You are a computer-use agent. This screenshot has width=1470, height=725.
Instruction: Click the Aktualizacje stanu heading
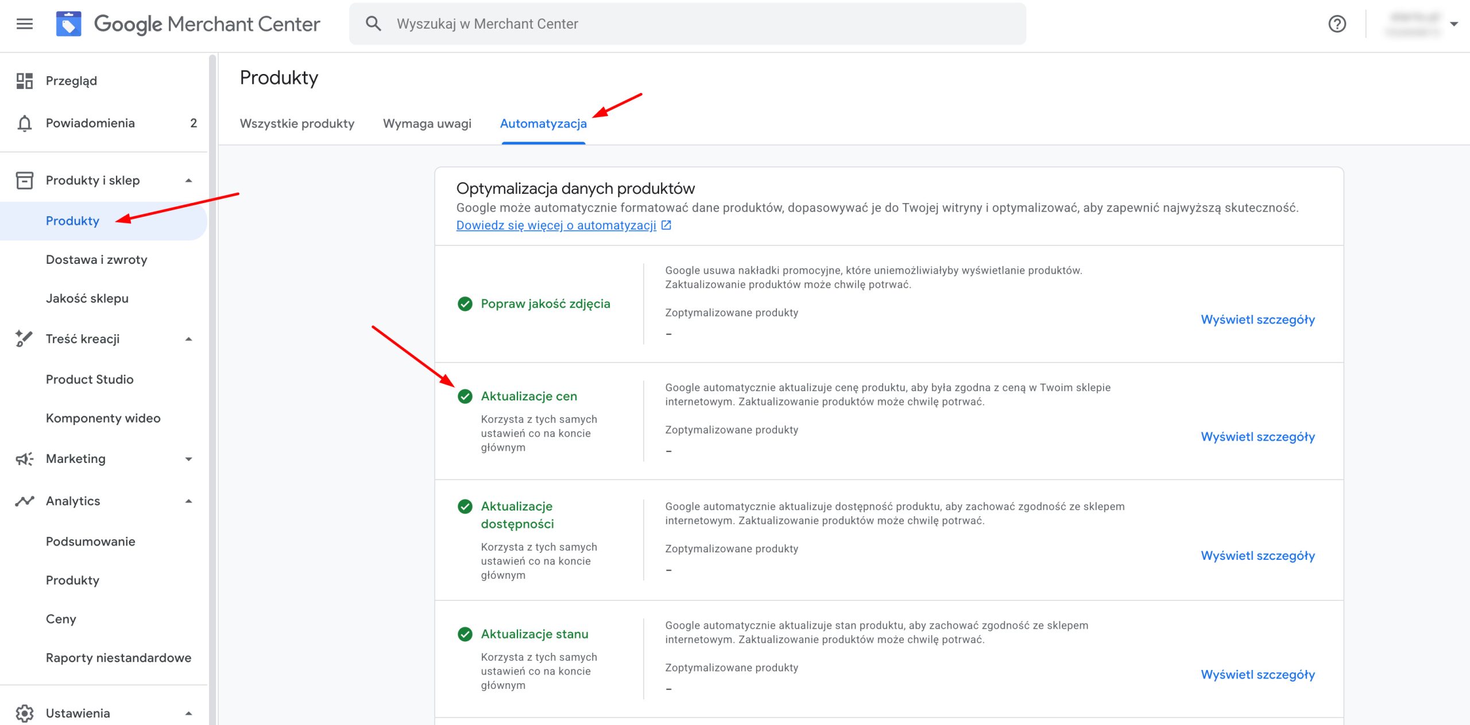(535, 634)
